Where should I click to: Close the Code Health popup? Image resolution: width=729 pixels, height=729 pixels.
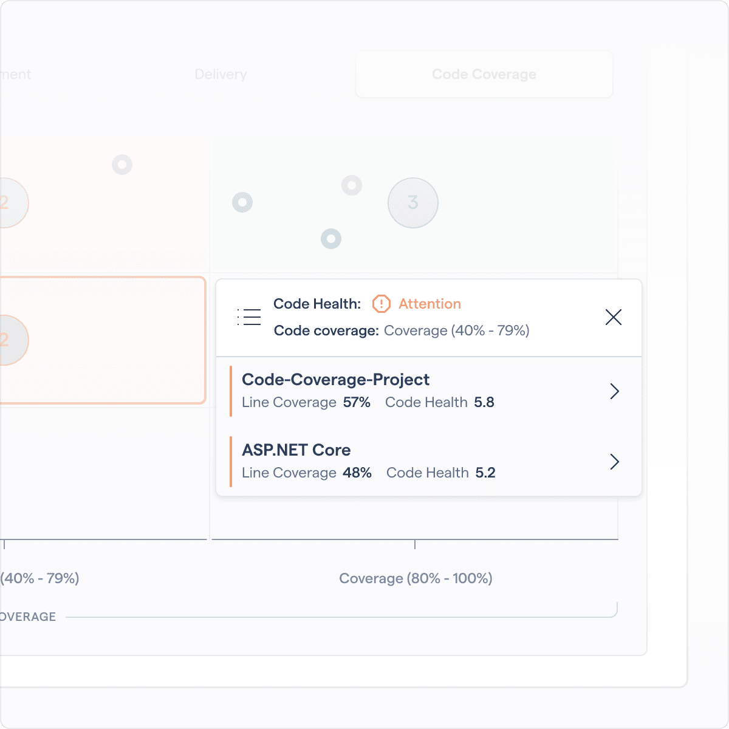(614, 318)
